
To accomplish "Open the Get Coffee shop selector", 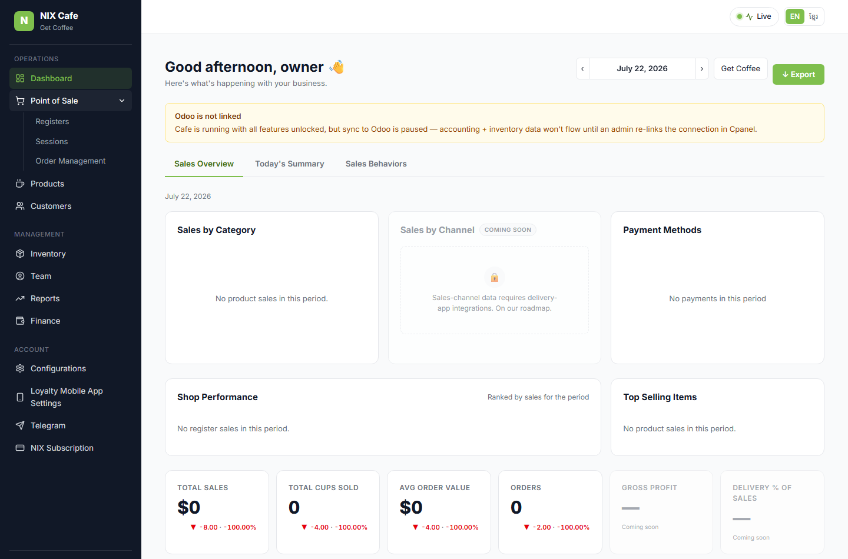I will click(x=741, y=69).
